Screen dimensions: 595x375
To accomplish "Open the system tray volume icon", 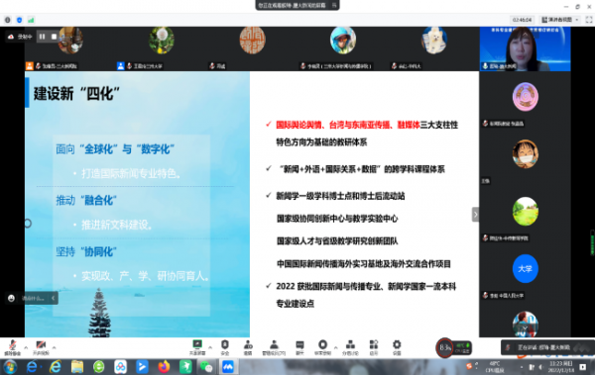I will pyautogui.click(x=540, y=367).
